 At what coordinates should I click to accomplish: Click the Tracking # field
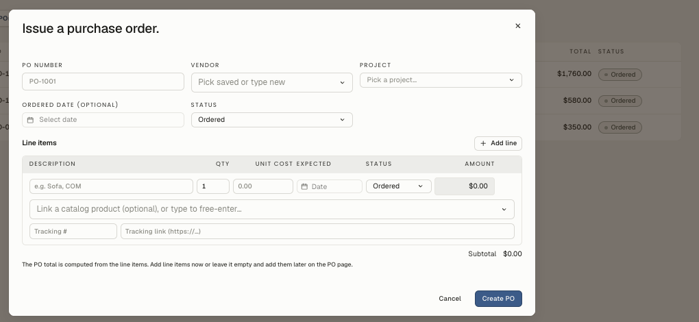point(73,231)
